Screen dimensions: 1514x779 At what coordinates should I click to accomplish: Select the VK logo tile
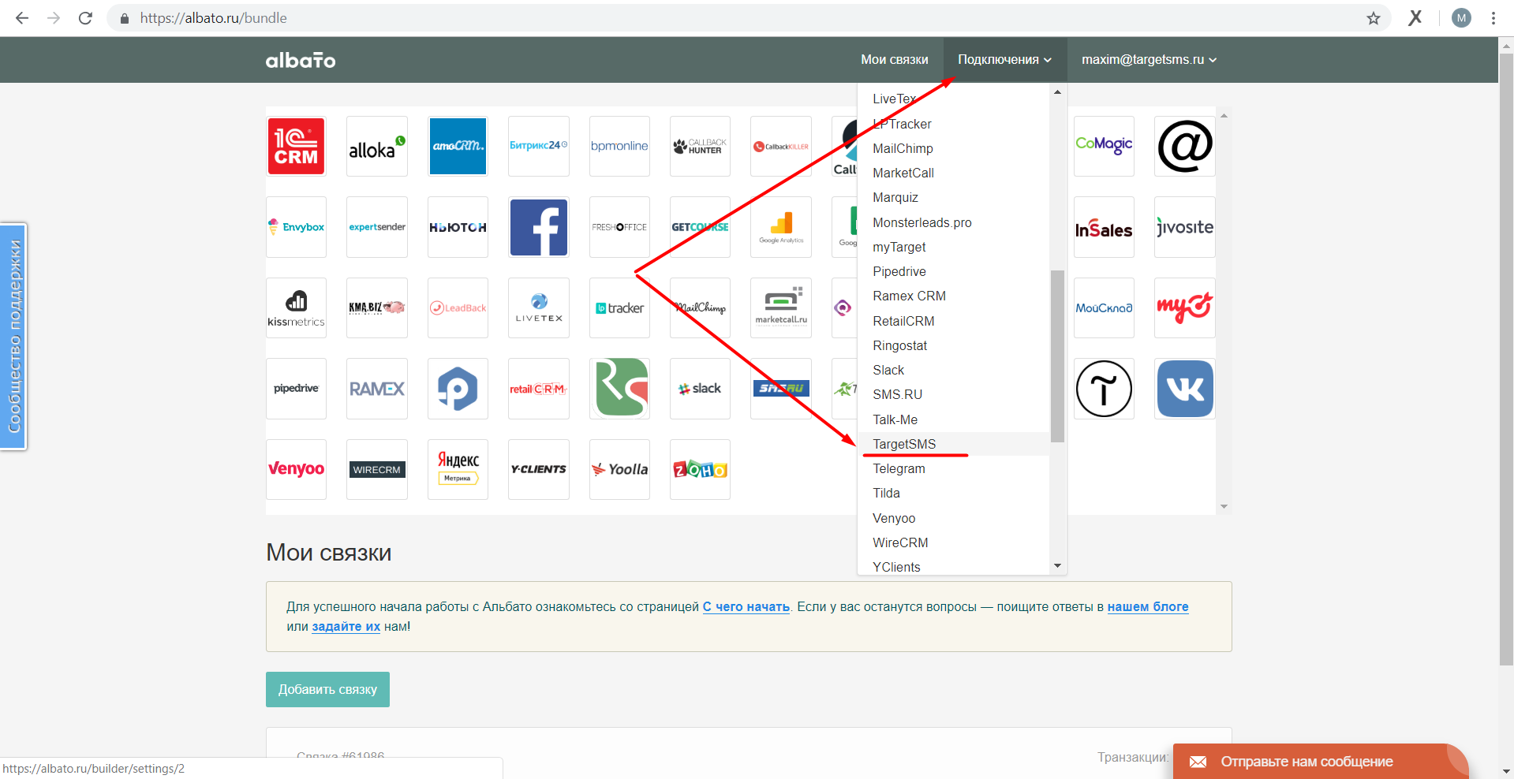pos(1185,389)
